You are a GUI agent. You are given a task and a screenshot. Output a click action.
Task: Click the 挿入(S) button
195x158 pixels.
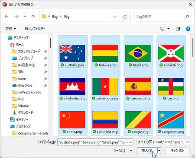point(147,151)
